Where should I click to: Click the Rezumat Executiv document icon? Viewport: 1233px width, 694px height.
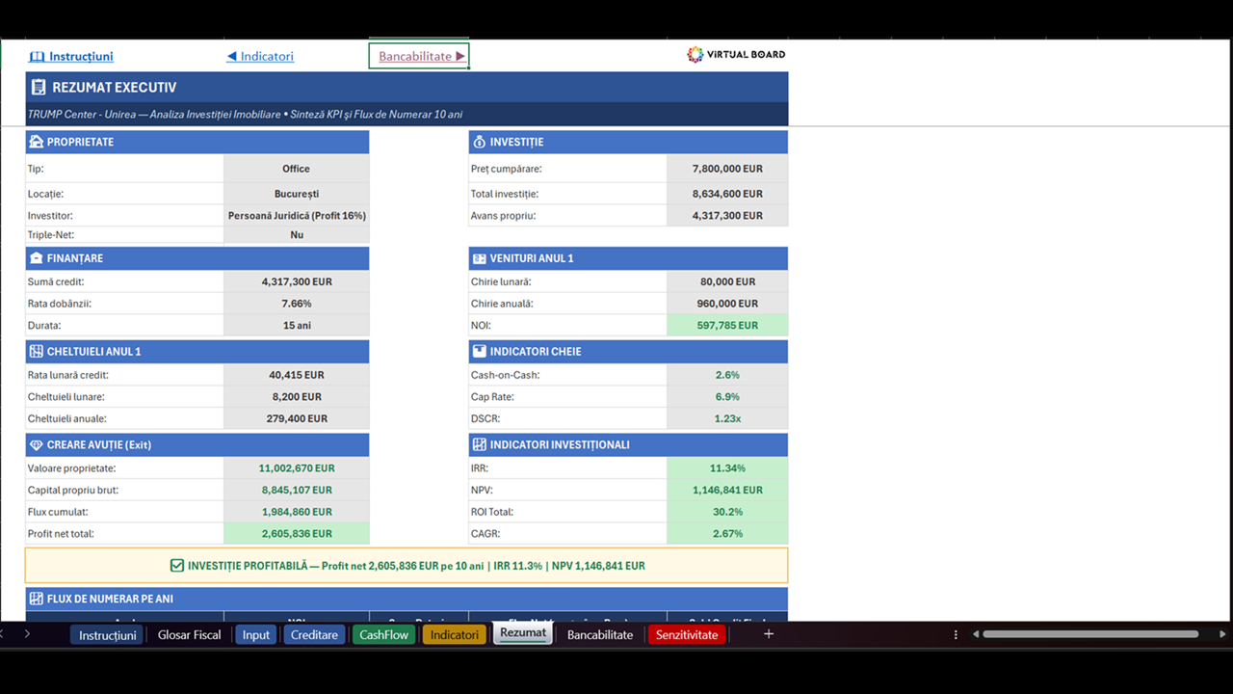click(x=39, y=88)
